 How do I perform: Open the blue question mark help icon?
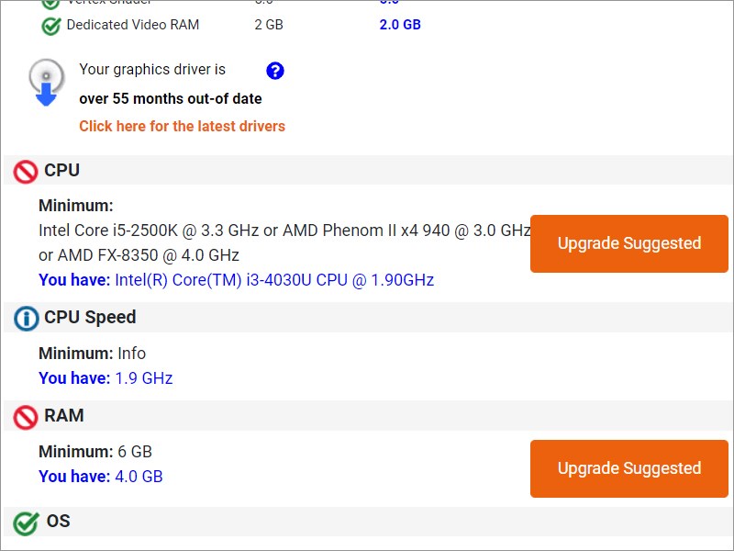pyautogui.click(x=275, y=71)
